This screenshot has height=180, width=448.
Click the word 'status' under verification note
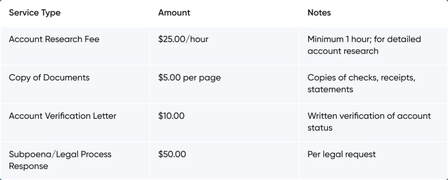320,128
